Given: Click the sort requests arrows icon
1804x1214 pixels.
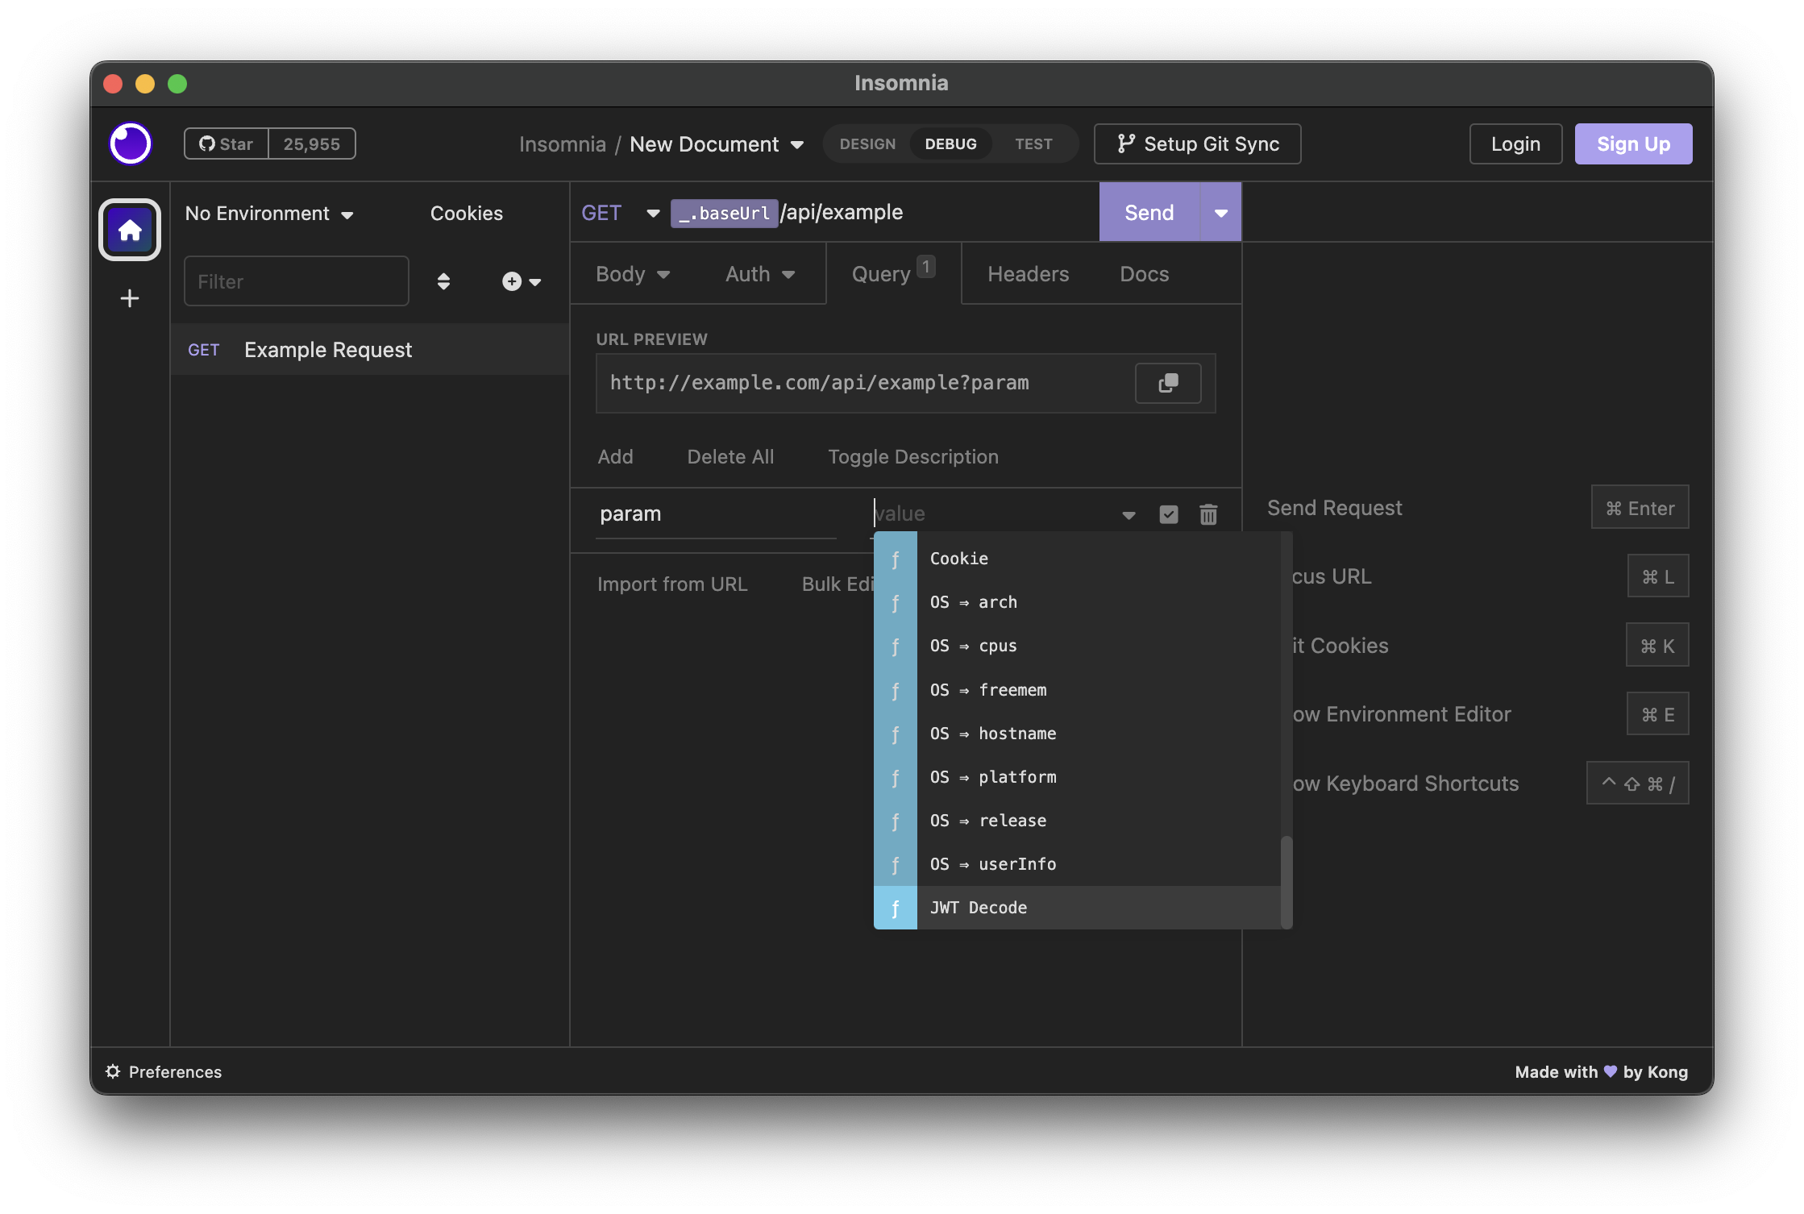Looking at the screenshot, I should 443,281.
